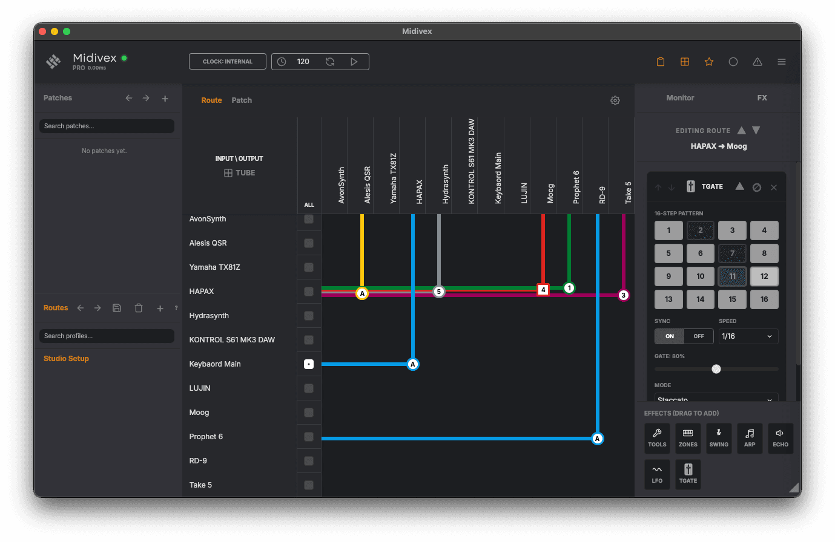Click the TGATE effect icon
Viewport: 835px width, 542px height.
point(688,474)
